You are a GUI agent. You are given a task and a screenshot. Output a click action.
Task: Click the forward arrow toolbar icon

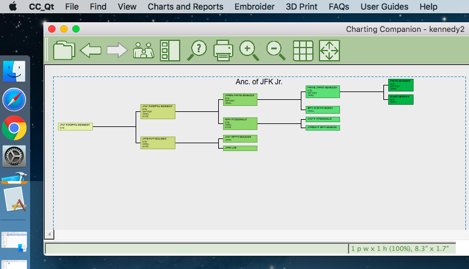(117, 50)
